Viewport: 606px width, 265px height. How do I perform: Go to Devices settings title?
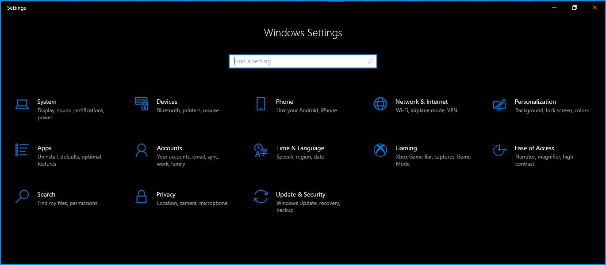[x=167, y=102]
